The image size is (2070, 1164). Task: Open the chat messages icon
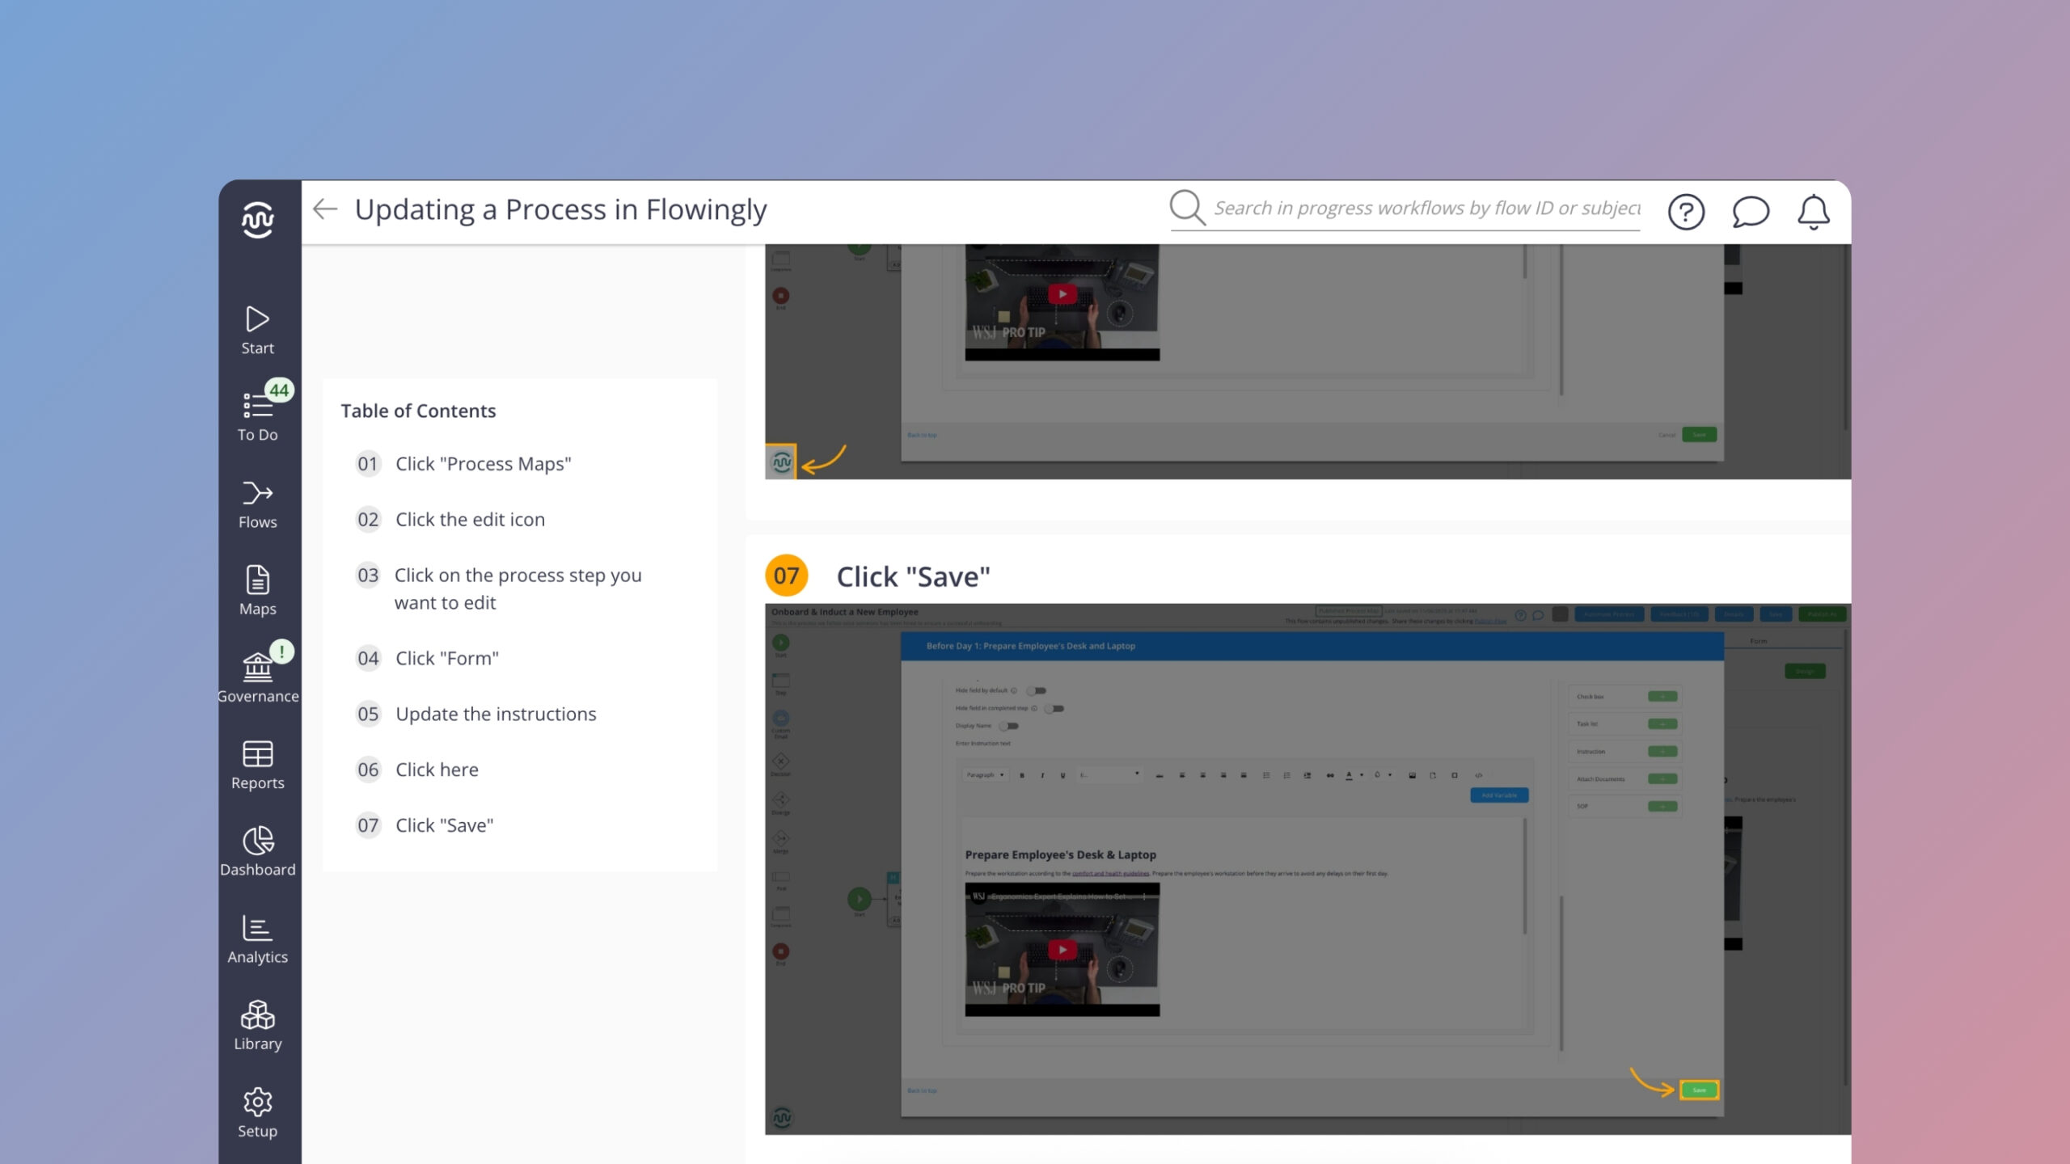pyautogui.click(x=1751, y=212)
